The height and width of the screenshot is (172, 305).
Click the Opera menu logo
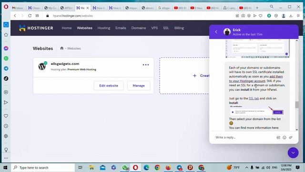click(6, 7)
